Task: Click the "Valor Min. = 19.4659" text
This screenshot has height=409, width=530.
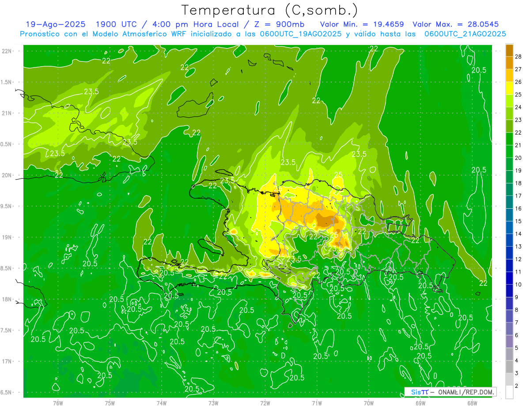Action: (x=362, y=24)
